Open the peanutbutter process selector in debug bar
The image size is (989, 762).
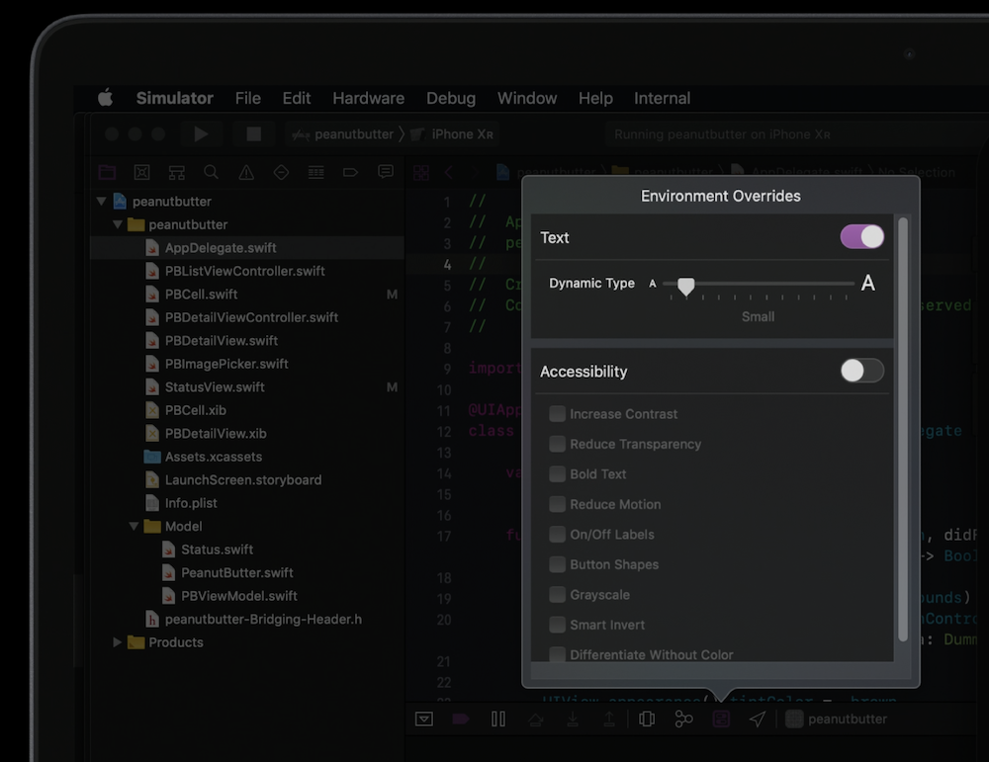(x=837, y=720)
